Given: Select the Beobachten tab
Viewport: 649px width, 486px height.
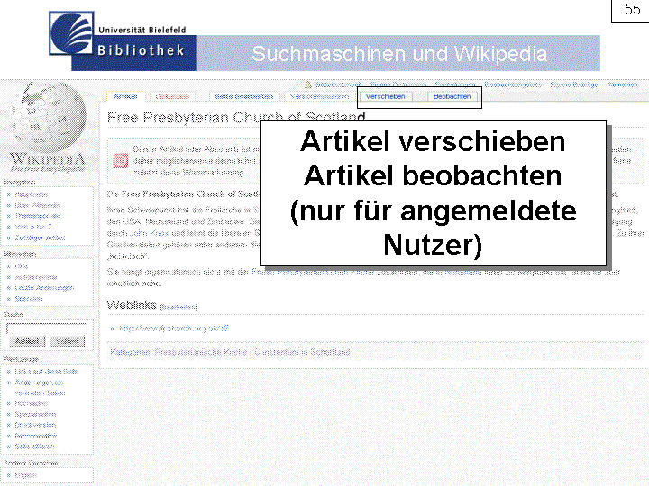Looking at the screenshot, I should click(452, 96).
